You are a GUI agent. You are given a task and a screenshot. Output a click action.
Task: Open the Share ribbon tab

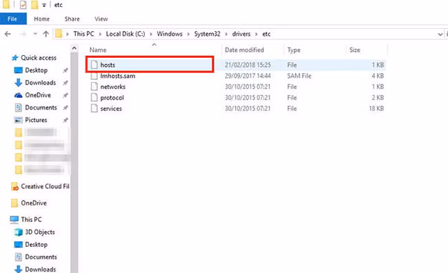coord(72,19)
